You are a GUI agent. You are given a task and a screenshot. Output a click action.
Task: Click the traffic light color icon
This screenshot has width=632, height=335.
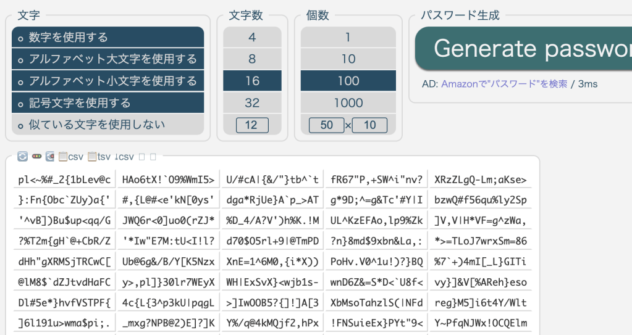[36, 157]
